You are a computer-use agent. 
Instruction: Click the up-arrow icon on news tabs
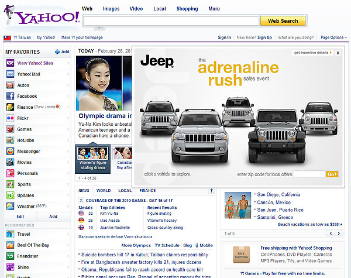[x=211, y=191]
